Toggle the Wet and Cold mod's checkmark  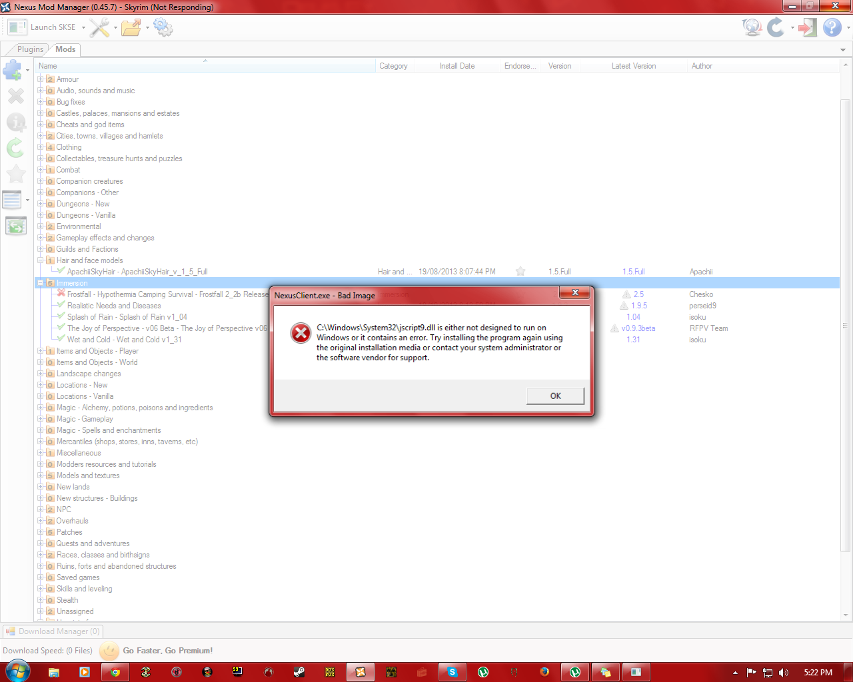[61, 339]
